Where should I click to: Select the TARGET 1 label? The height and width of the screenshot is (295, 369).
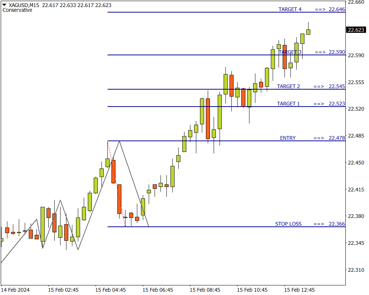pos(288,104)
